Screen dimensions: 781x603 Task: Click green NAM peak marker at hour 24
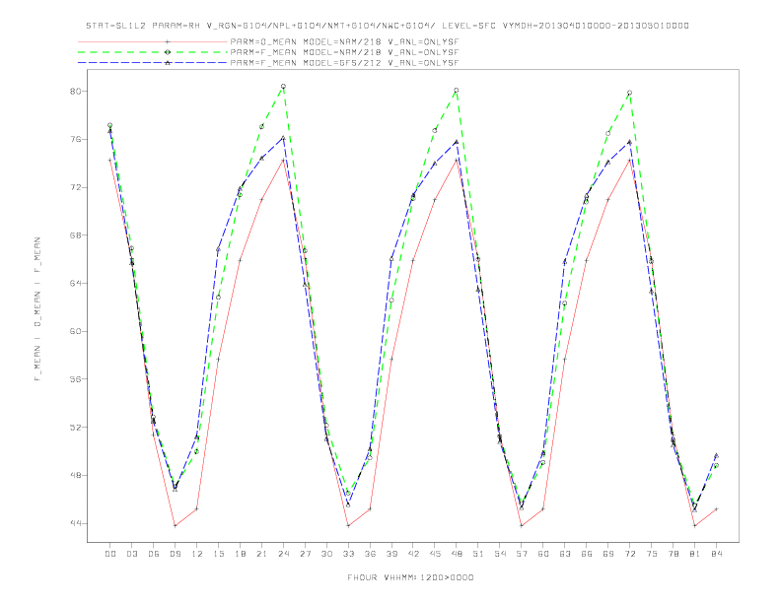283,87
